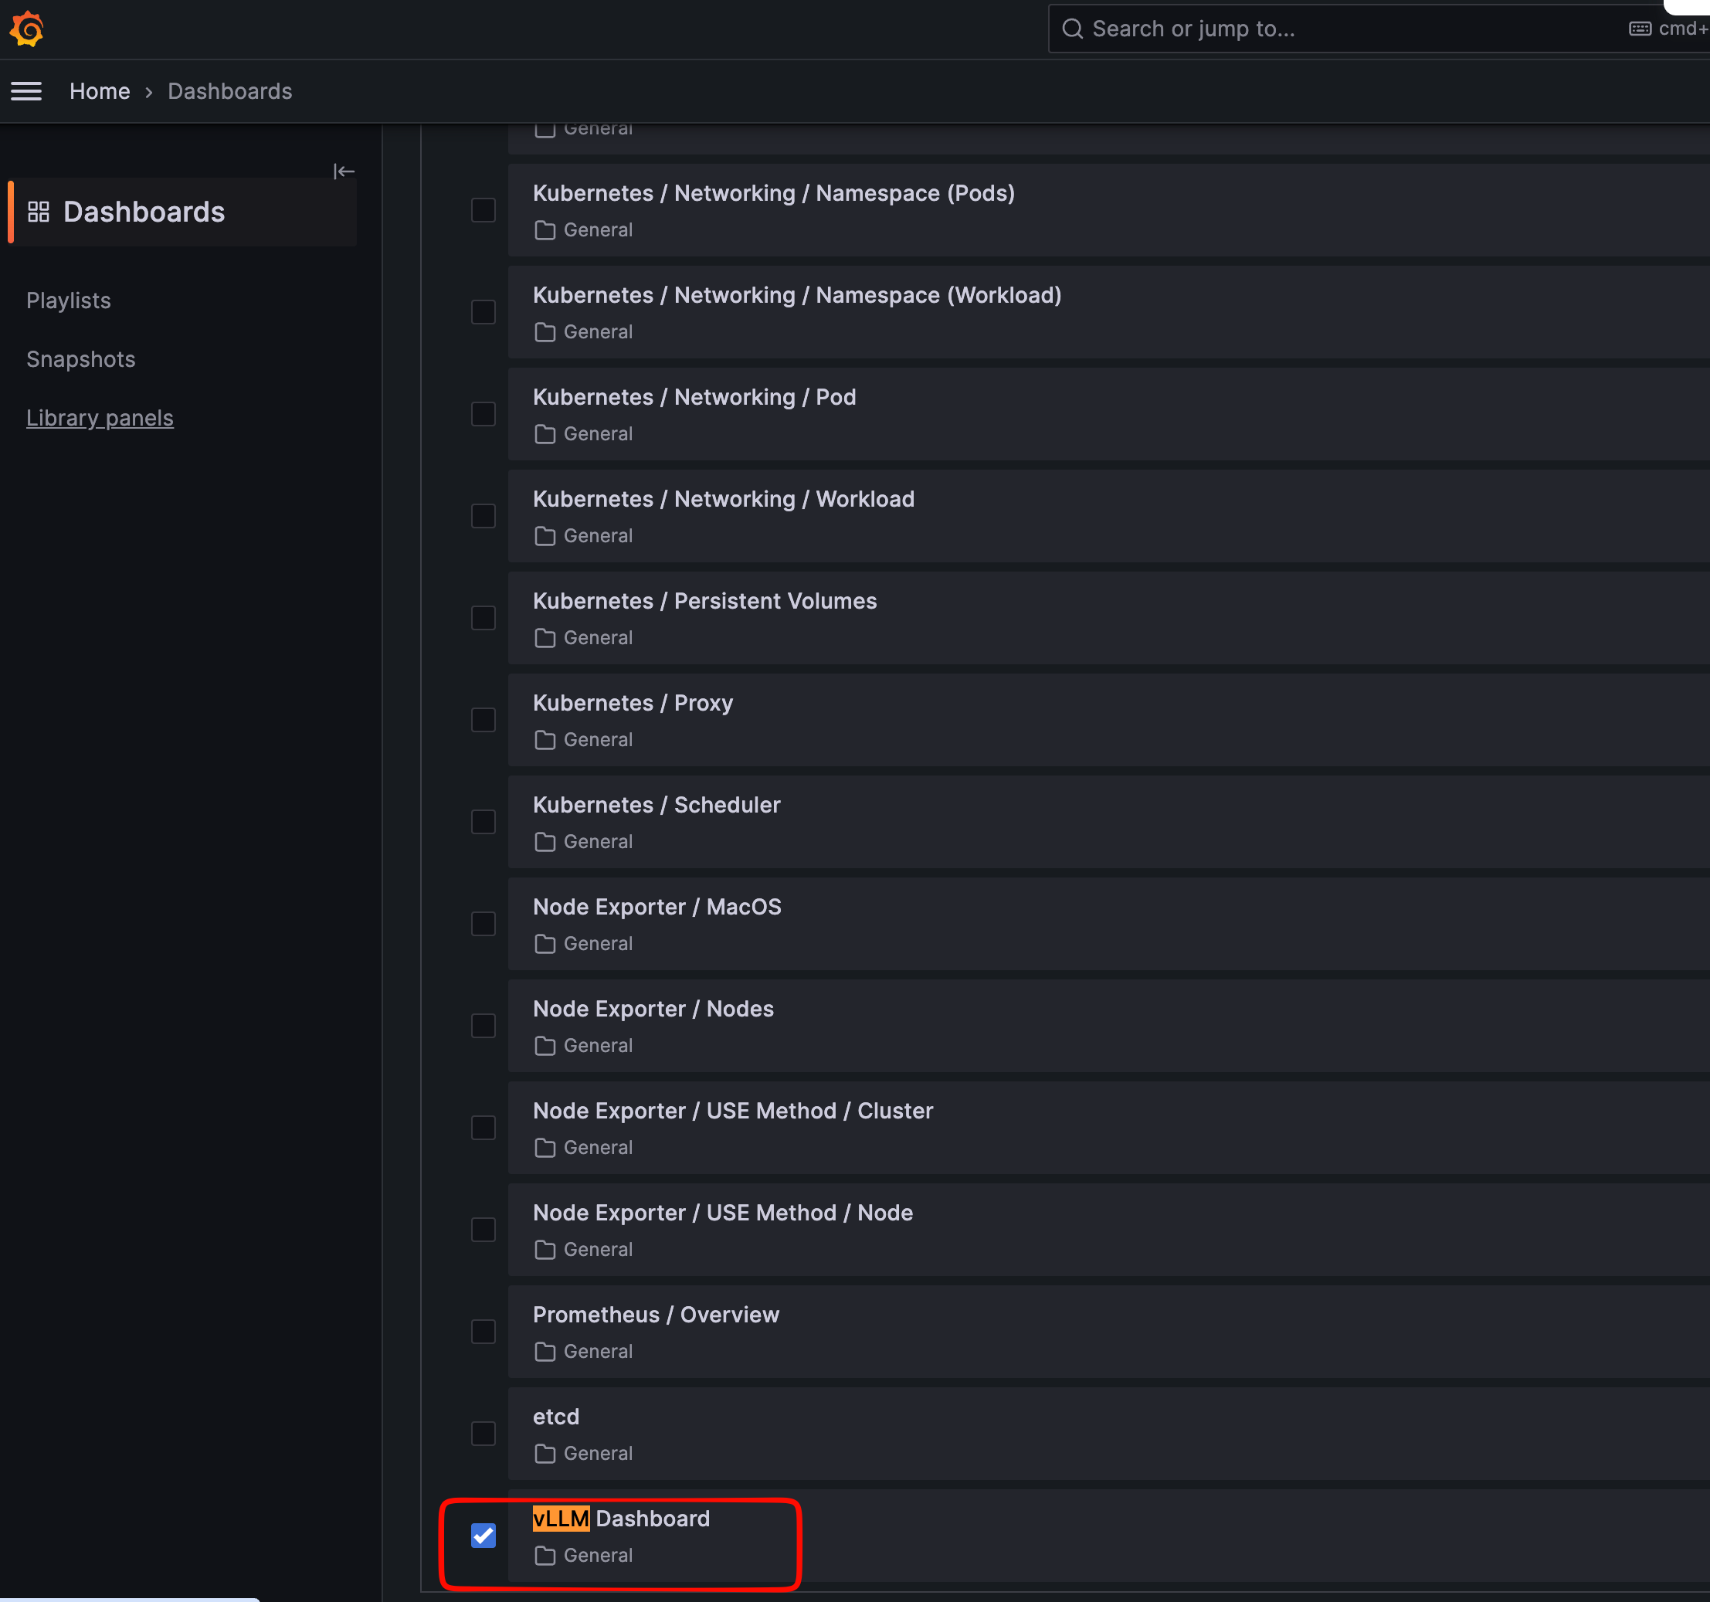Screen dimensions: 1710x1602
Task: Click the keyboard shortcut icon in the search bar
Action: click(x=1640, y=29)
